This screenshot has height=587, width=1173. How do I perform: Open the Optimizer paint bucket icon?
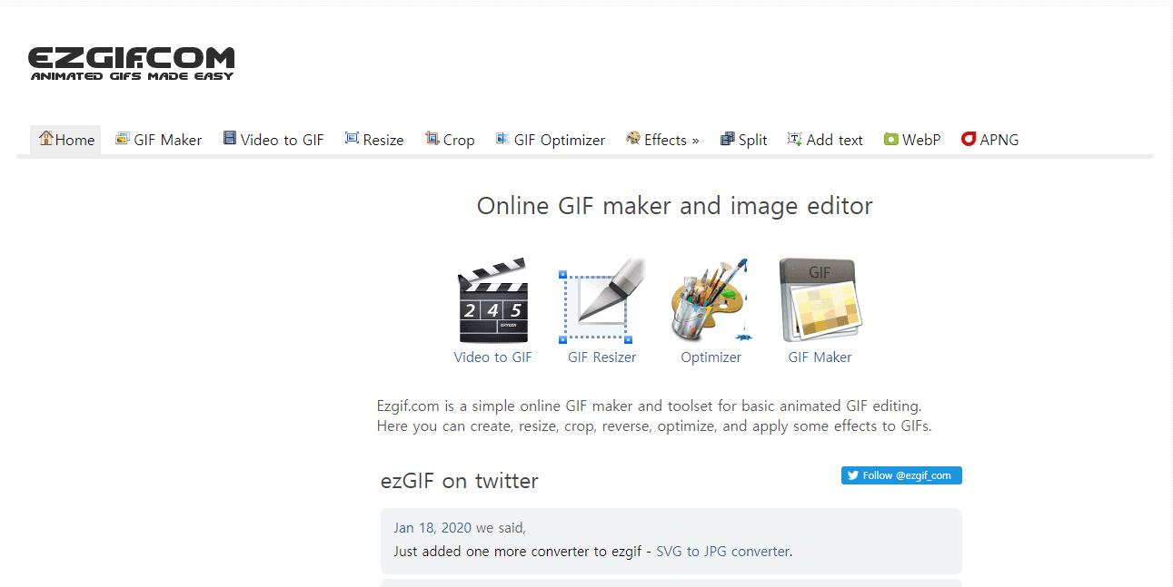click(x=711, y=299)
